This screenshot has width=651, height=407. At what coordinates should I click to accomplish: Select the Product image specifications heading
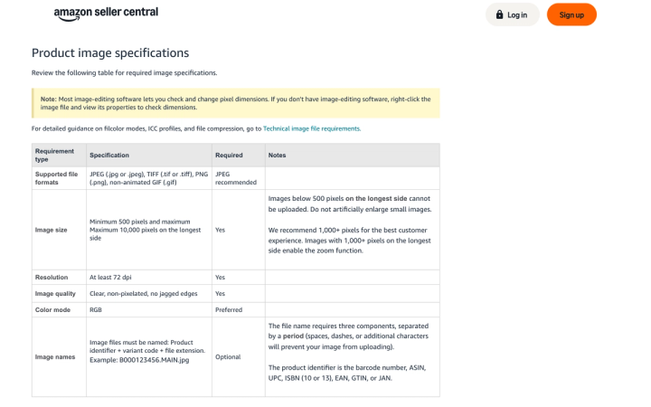click(x=110, y=52)
